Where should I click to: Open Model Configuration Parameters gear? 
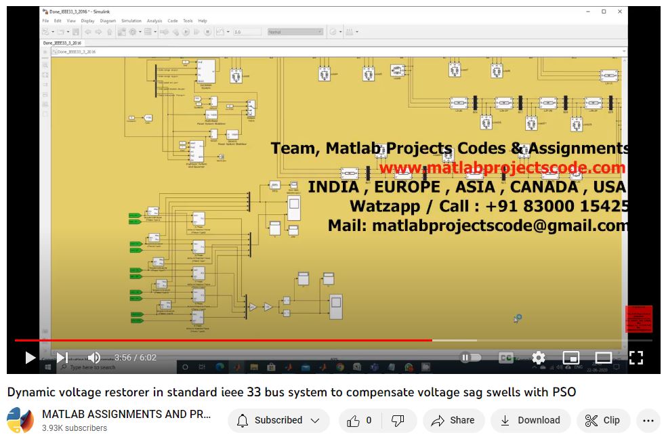tap(132, 32)
